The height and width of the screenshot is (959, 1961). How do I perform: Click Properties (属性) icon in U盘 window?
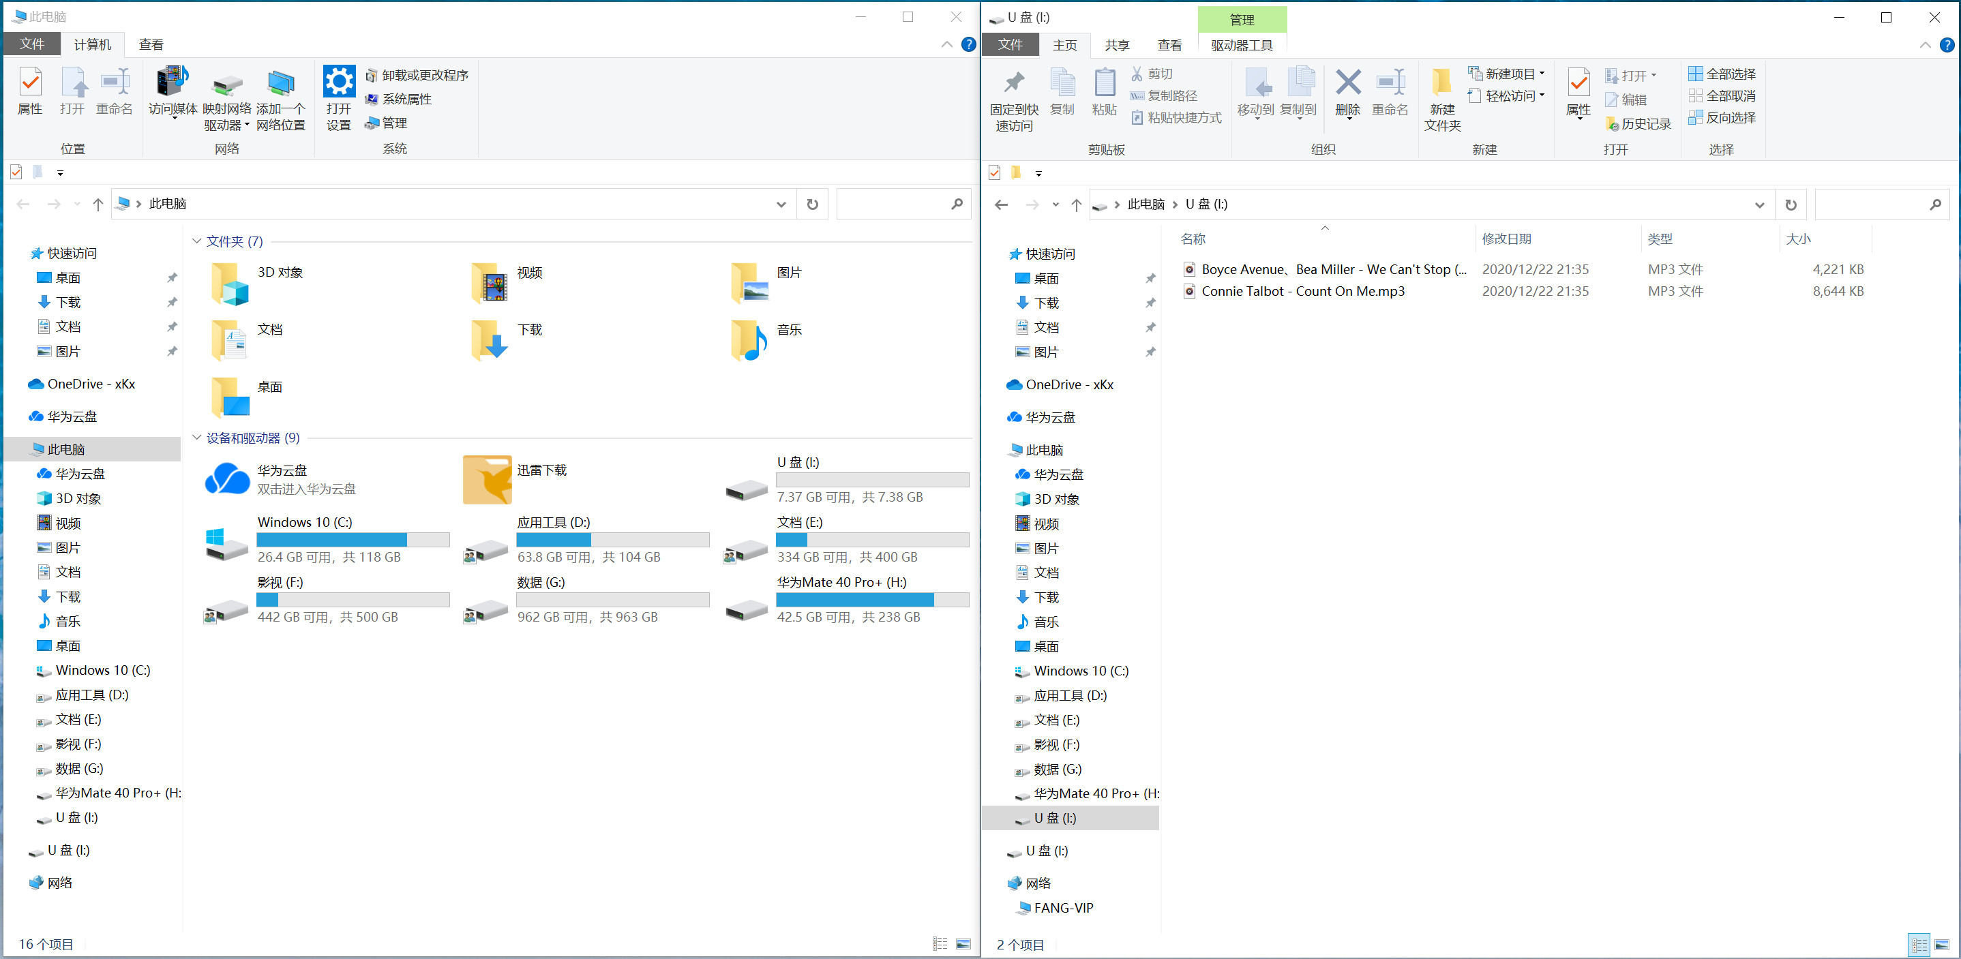pyautogui.click(x=1578, y=84)
